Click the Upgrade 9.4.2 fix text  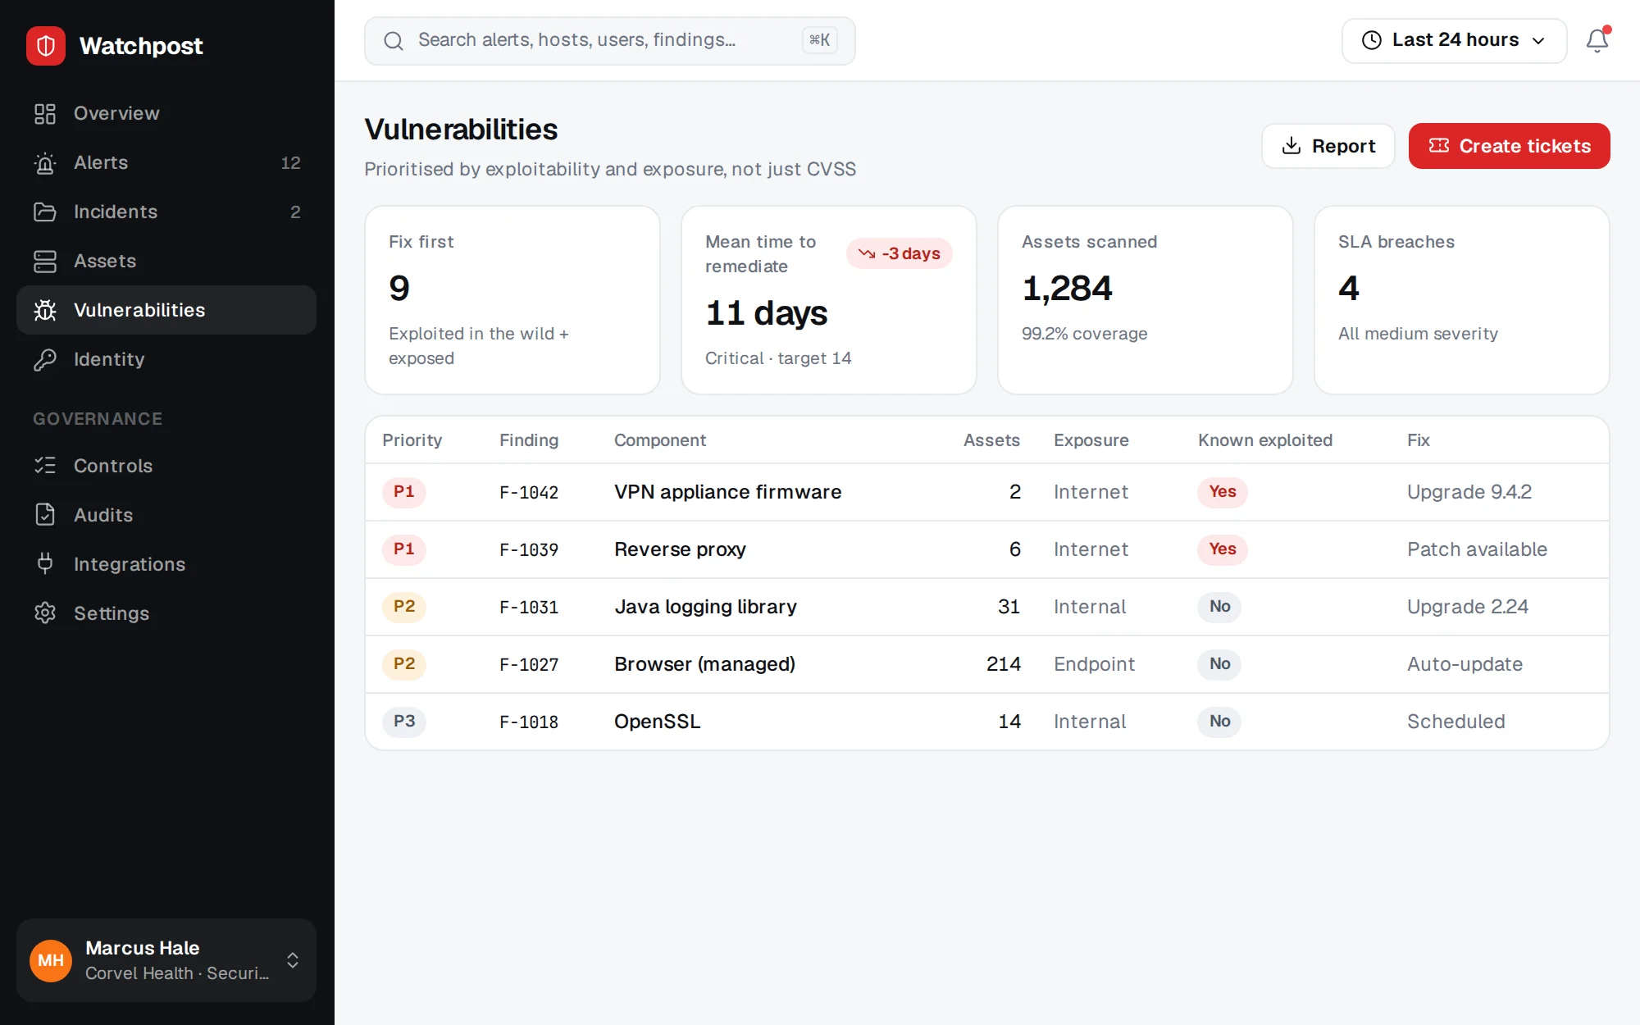1469,492
